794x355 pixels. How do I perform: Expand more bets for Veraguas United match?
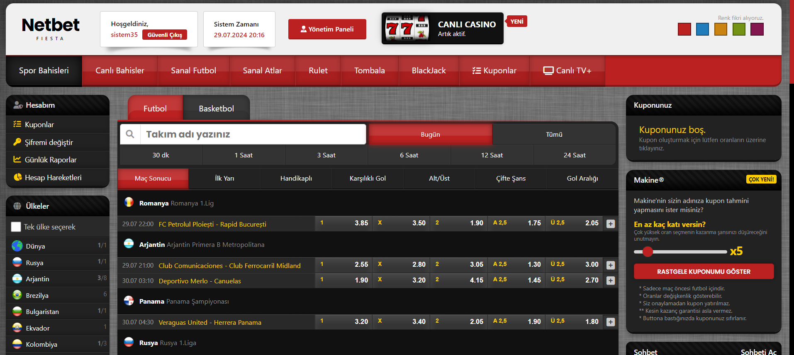click(611, 322)
